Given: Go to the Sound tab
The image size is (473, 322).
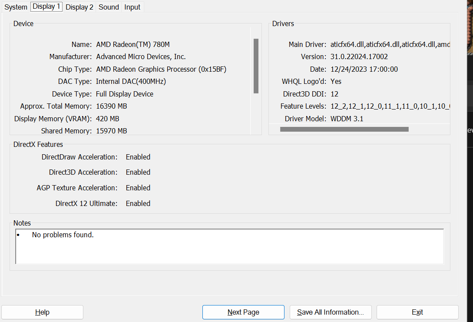Looking at the screenshot, I should [x=109, y=7].
